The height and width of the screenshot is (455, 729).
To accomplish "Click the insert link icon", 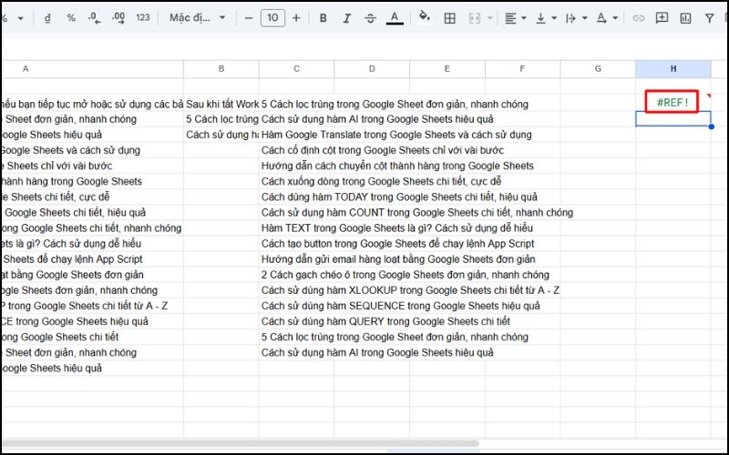I will [x=639, y=17].
